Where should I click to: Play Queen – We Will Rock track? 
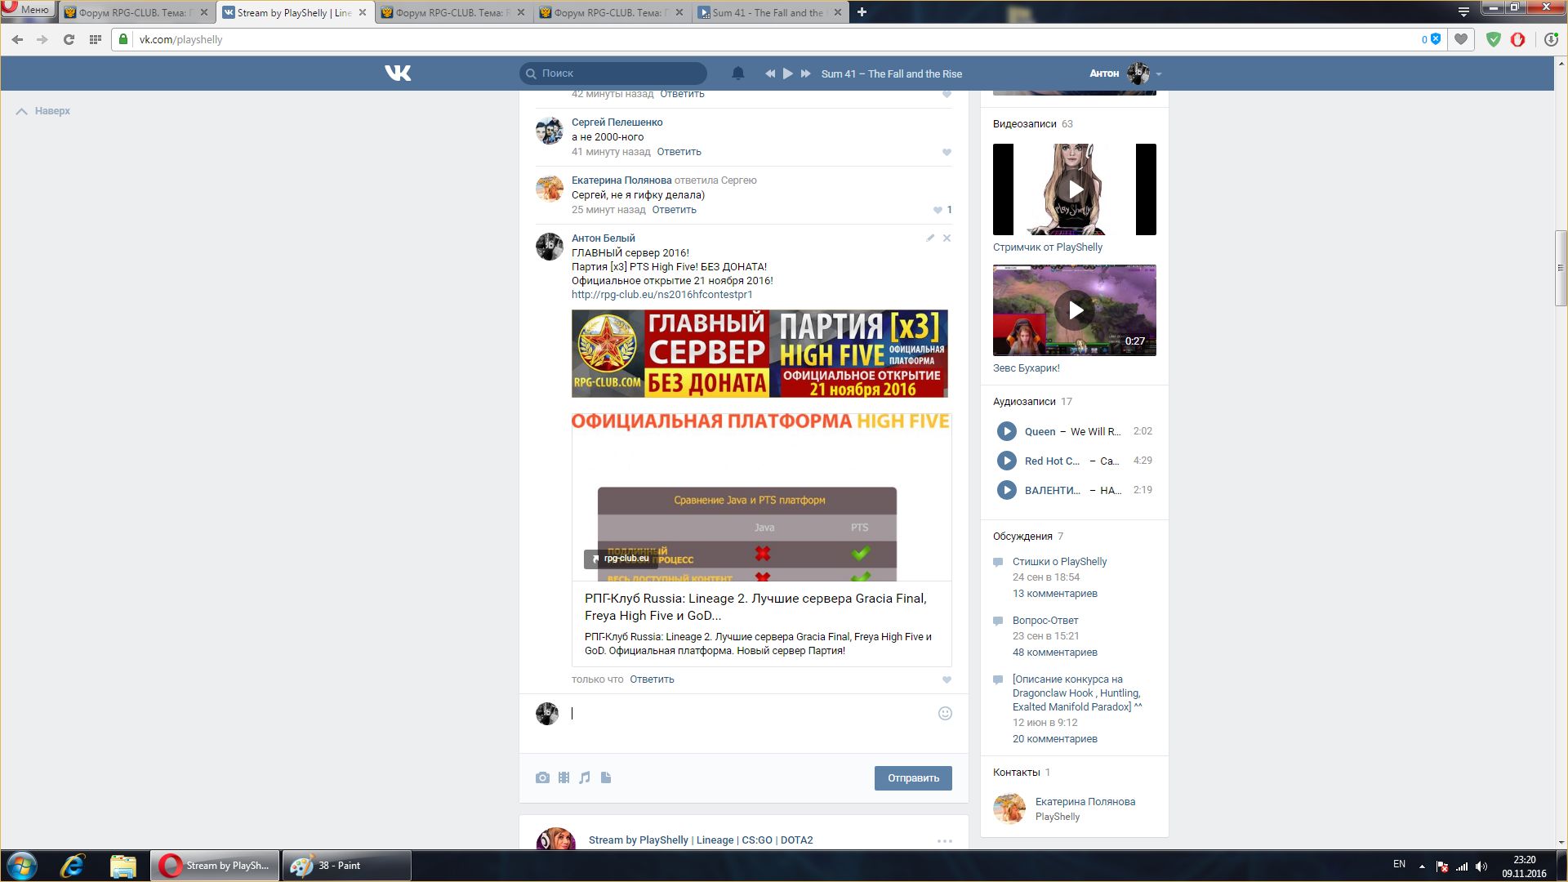pyautogui.click(x=1006, y=431)
